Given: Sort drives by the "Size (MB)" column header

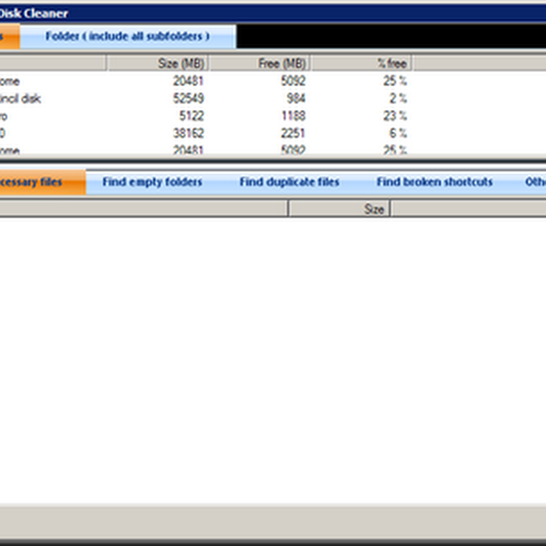Looking at the screenshot, I should tap(158, 63).
